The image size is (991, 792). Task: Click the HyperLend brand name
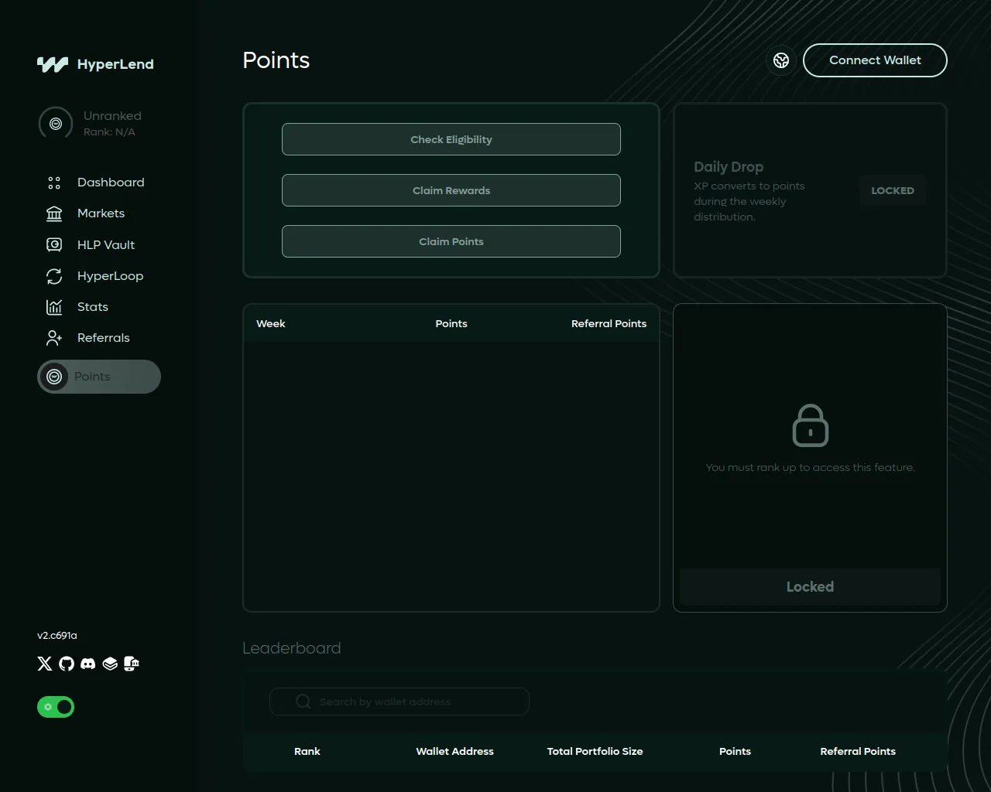click(x=115, y=64)
